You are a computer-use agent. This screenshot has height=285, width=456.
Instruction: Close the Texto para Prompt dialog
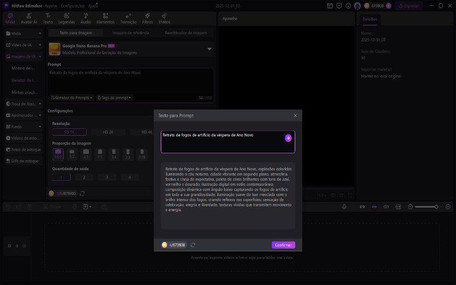click(x=295, y=116)
